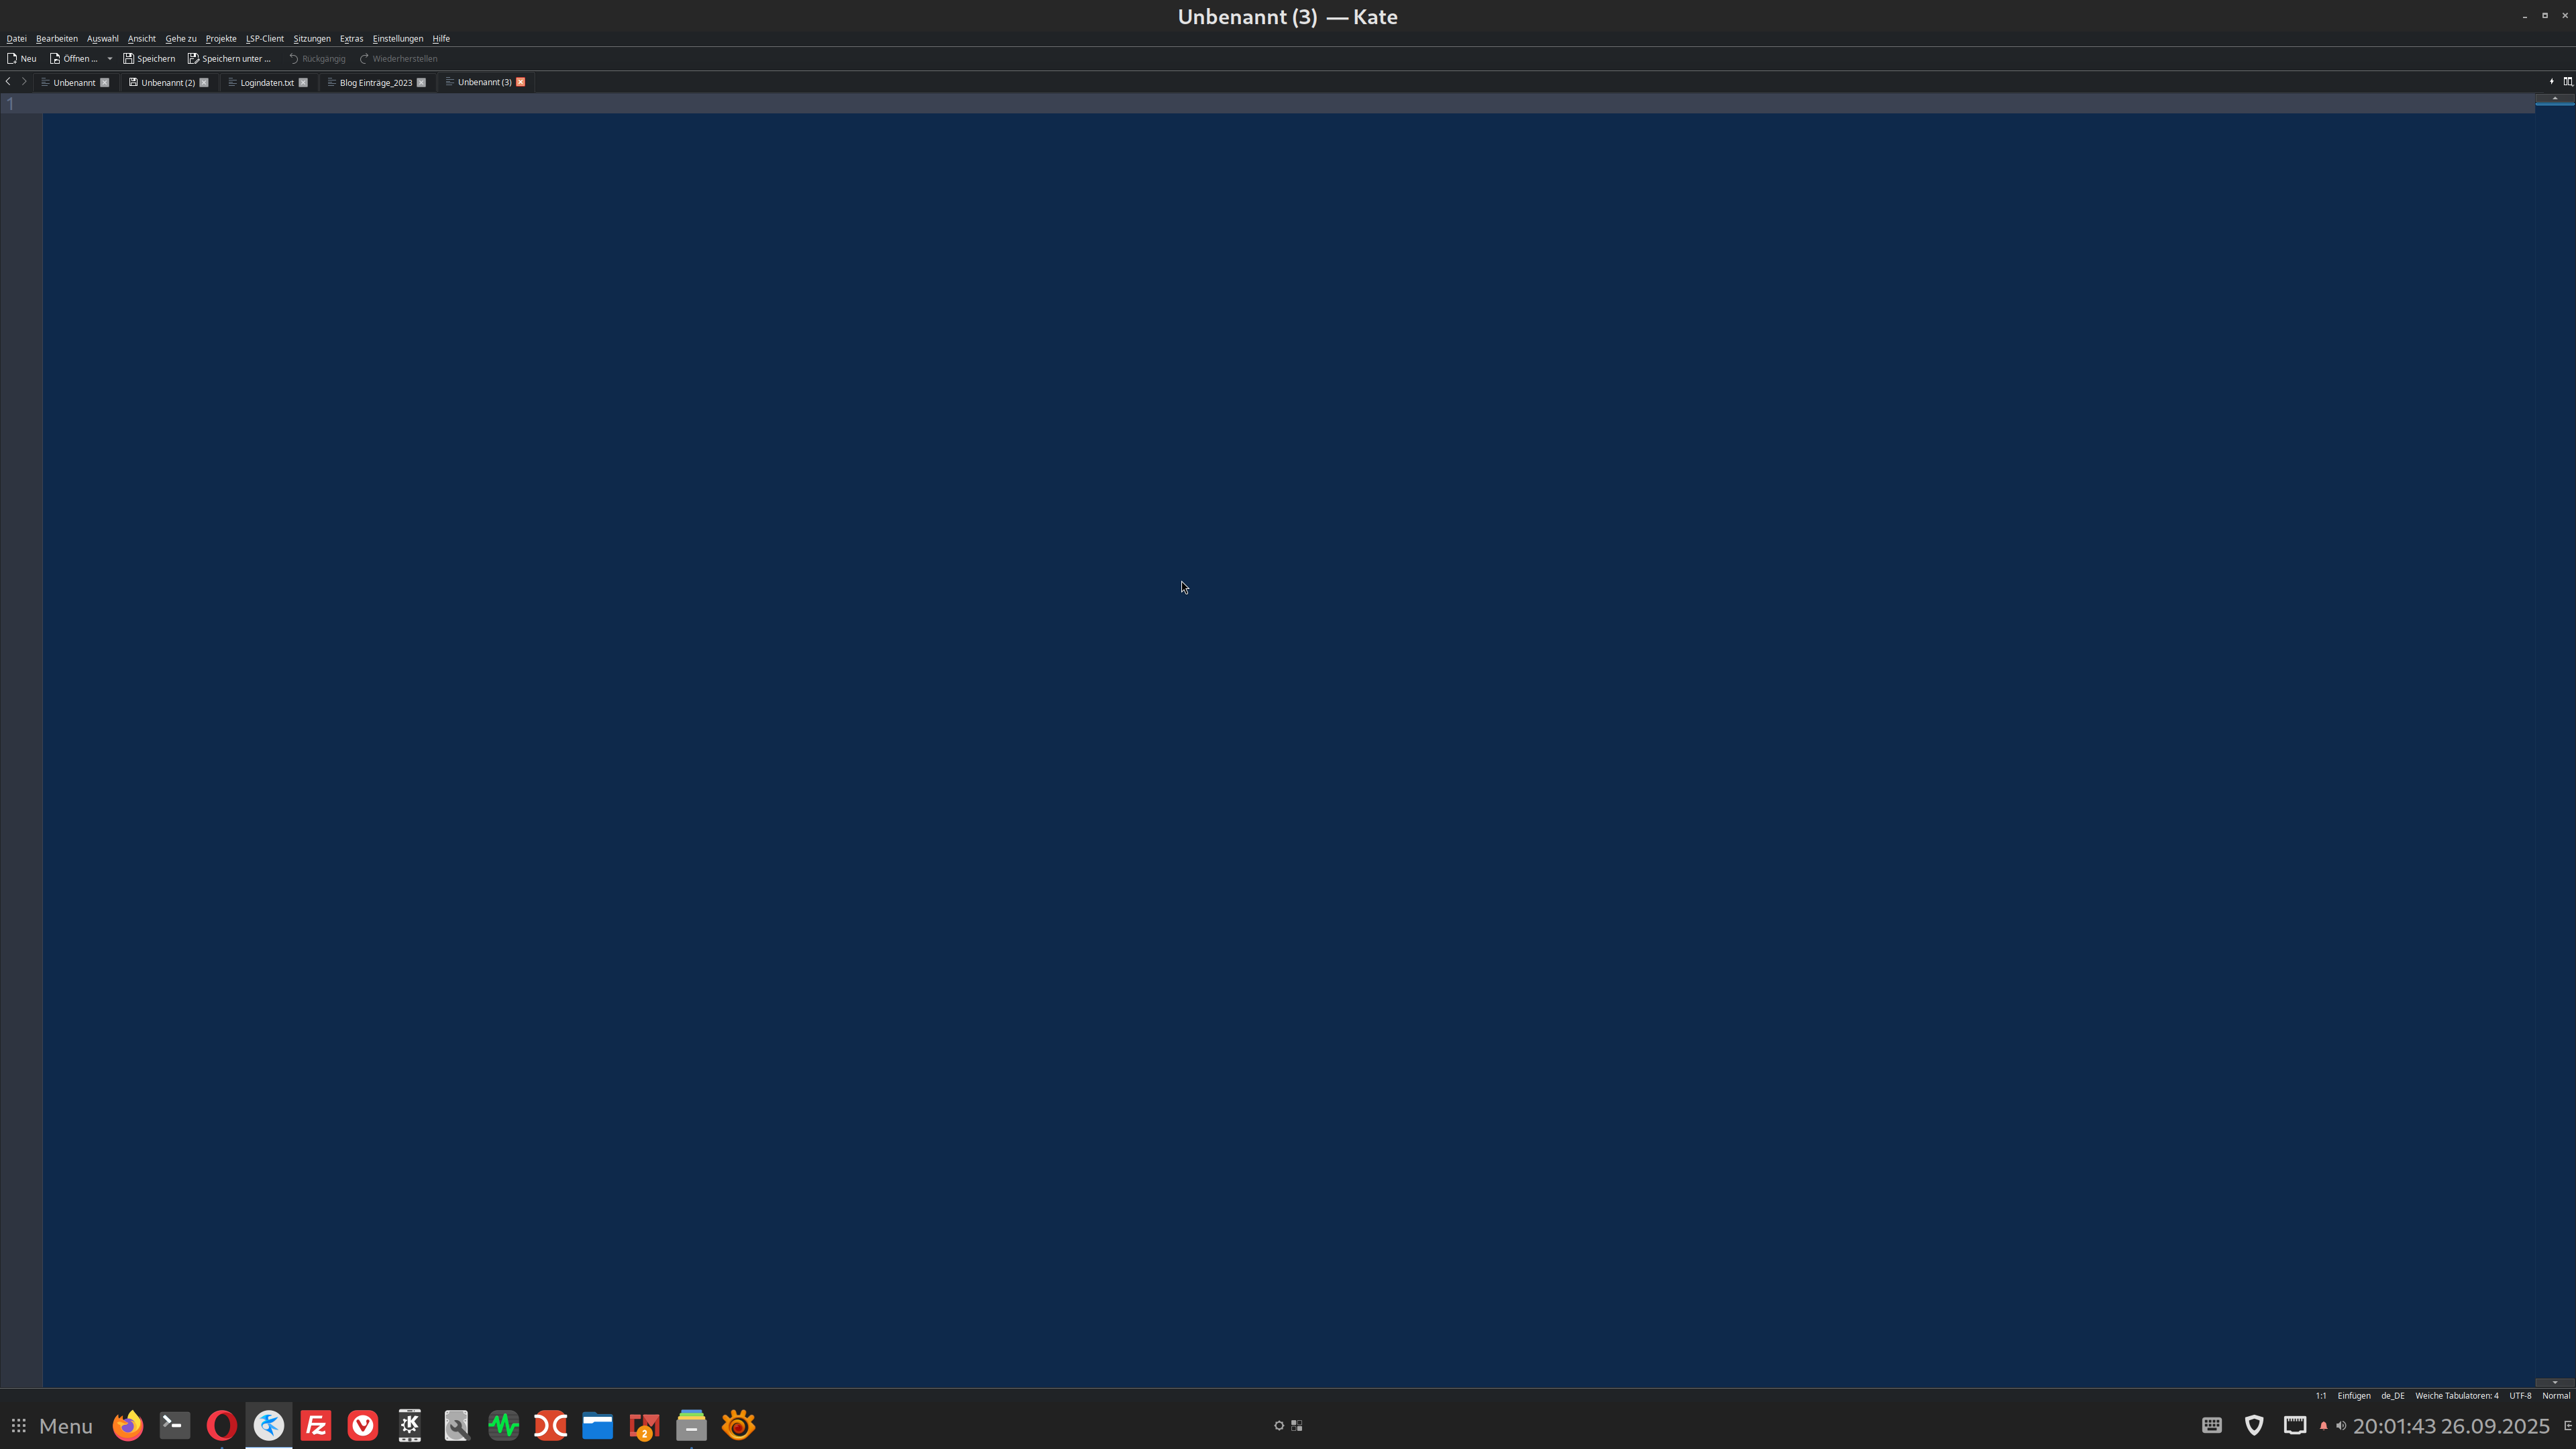The height and width of the screenshot is (1449, 2576).
Task: Launch FileZilla from the taskbar
Action: (x=316, y=1425)
